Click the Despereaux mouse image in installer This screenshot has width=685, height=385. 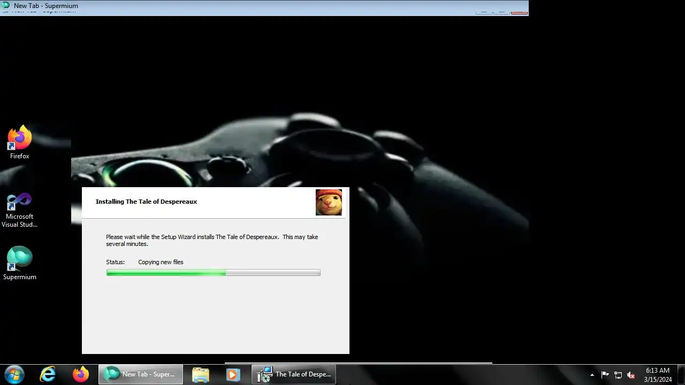(x=329, y=203)
